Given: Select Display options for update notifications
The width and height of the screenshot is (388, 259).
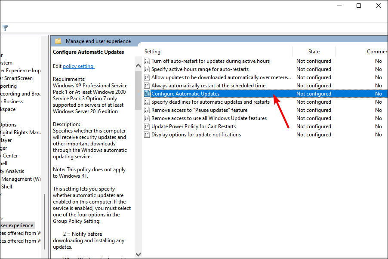Looking at the screenshot, I should (x=196, y=135).
